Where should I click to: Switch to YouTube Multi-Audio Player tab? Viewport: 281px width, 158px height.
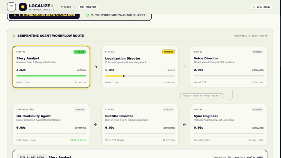116,15
